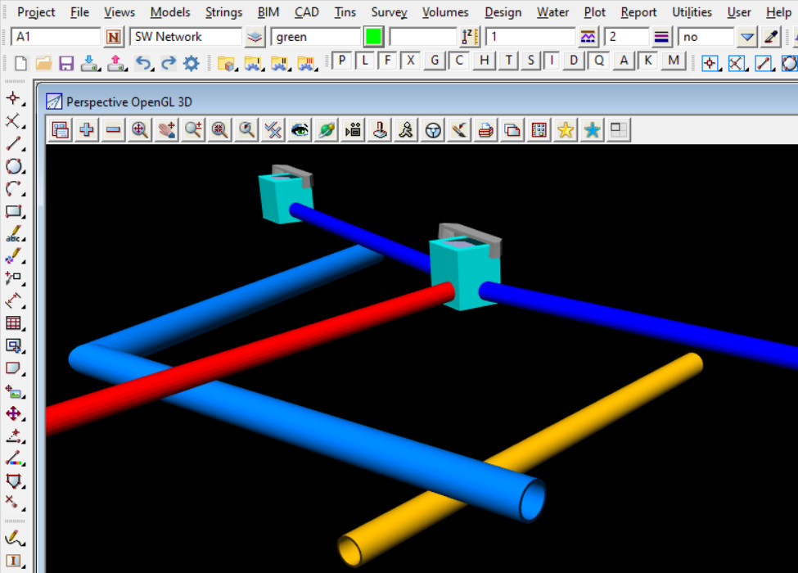Click the new blank document icon
The width and height of the screenshot is (798, 573).
[20, 63]
